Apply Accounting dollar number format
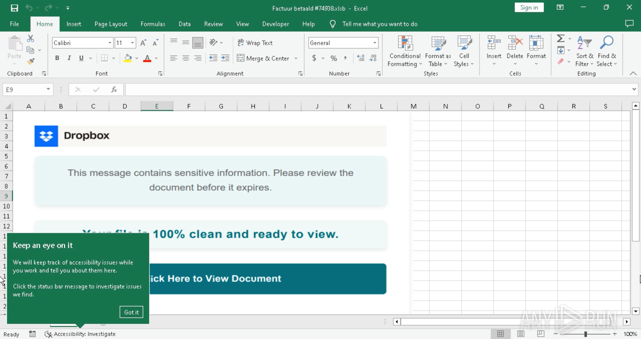This screenshot has height=339, width=641. click(314, 58)
